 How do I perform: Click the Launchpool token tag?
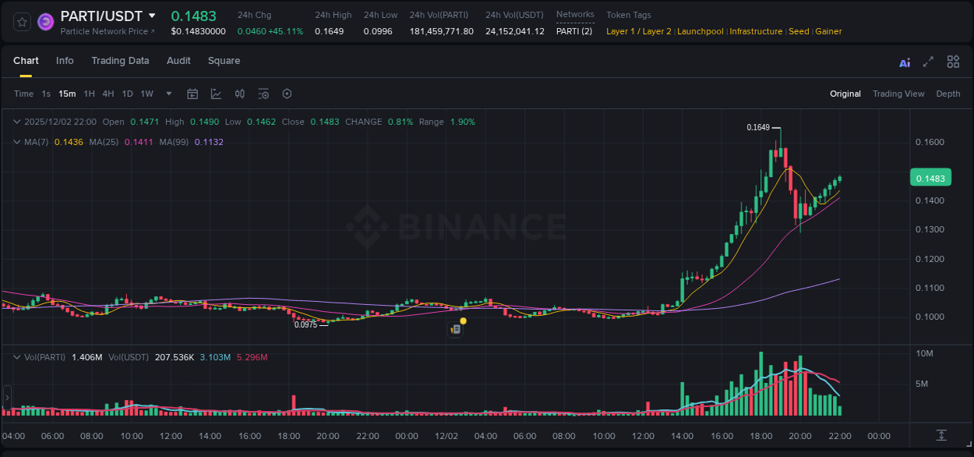click(x=700, y=31)
